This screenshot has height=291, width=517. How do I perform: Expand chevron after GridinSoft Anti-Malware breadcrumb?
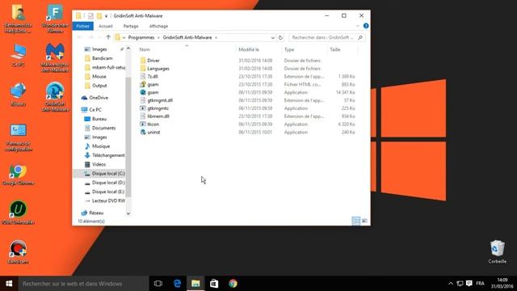coord(216,38)
